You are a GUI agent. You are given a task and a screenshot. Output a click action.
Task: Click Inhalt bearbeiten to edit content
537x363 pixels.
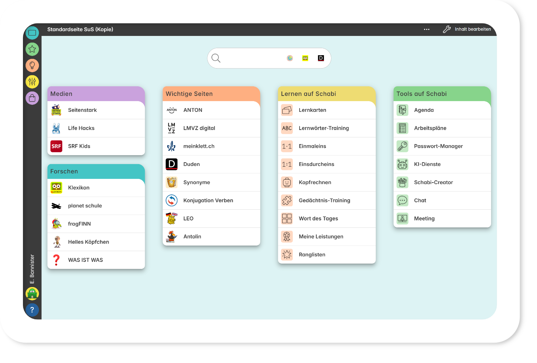click(467, 29)
